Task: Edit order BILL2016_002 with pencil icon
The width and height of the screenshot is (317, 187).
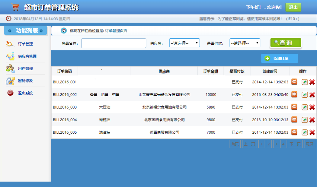Action: pos(305,94)
